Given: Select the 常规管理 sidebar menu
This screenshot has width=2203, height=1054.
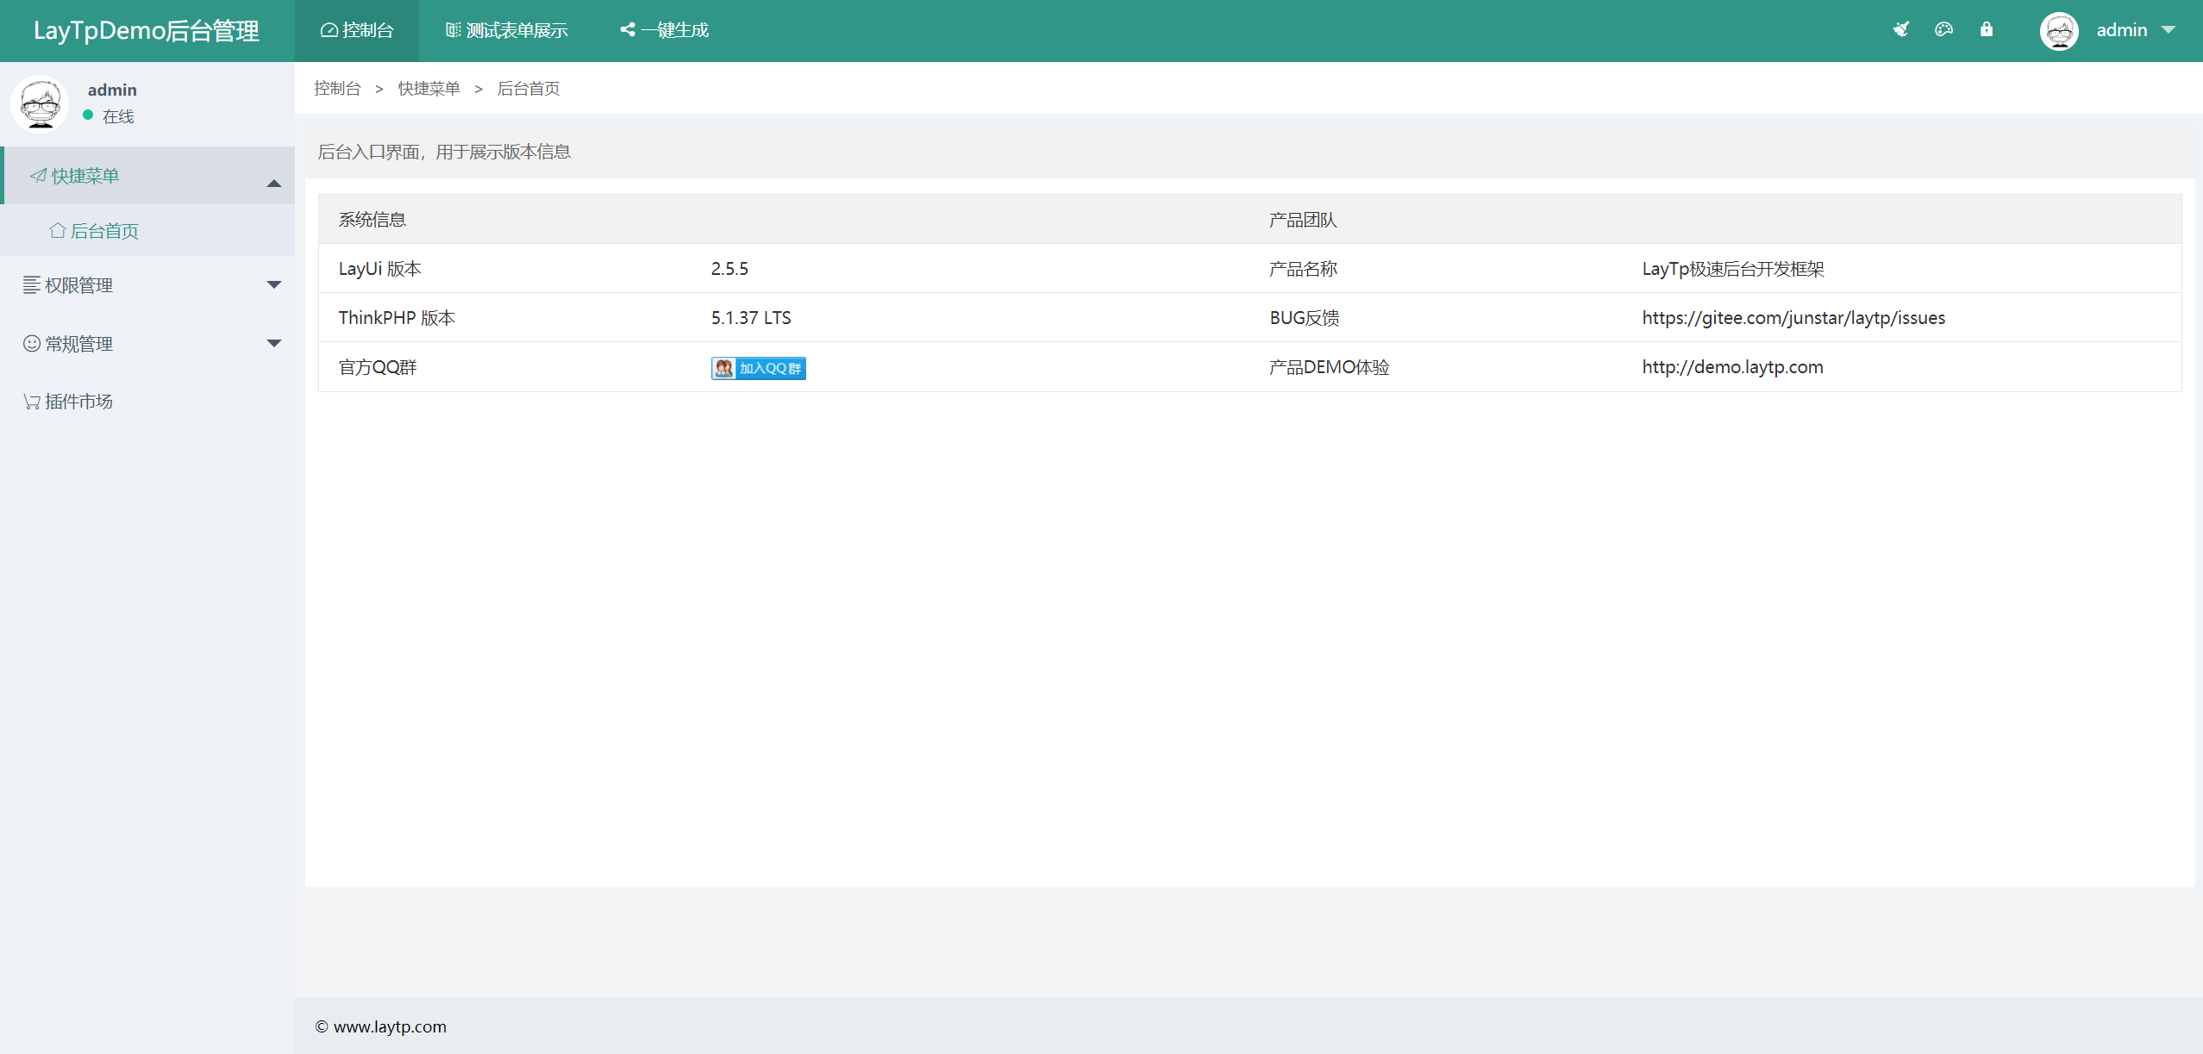Looking at the screenshot, I should coord(148,344).
